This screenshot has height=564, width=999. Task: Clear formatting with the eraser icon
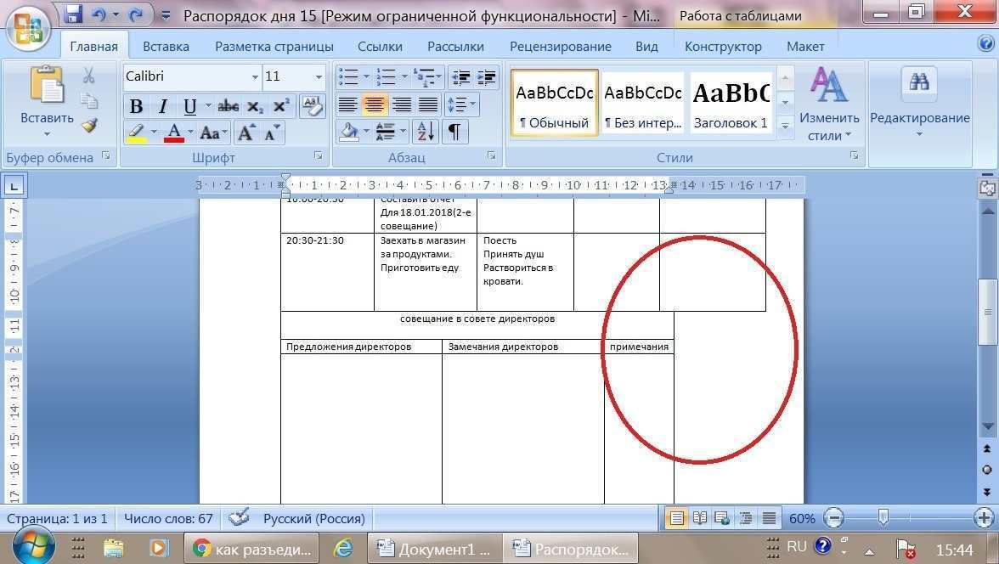pos(312,105)
